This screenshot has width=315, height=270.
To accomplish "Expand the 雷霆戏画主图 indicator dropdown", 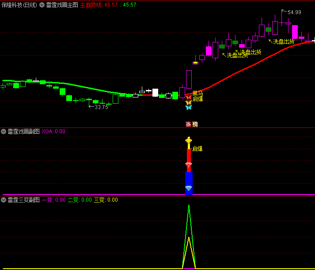I will [x=42, y=5].
